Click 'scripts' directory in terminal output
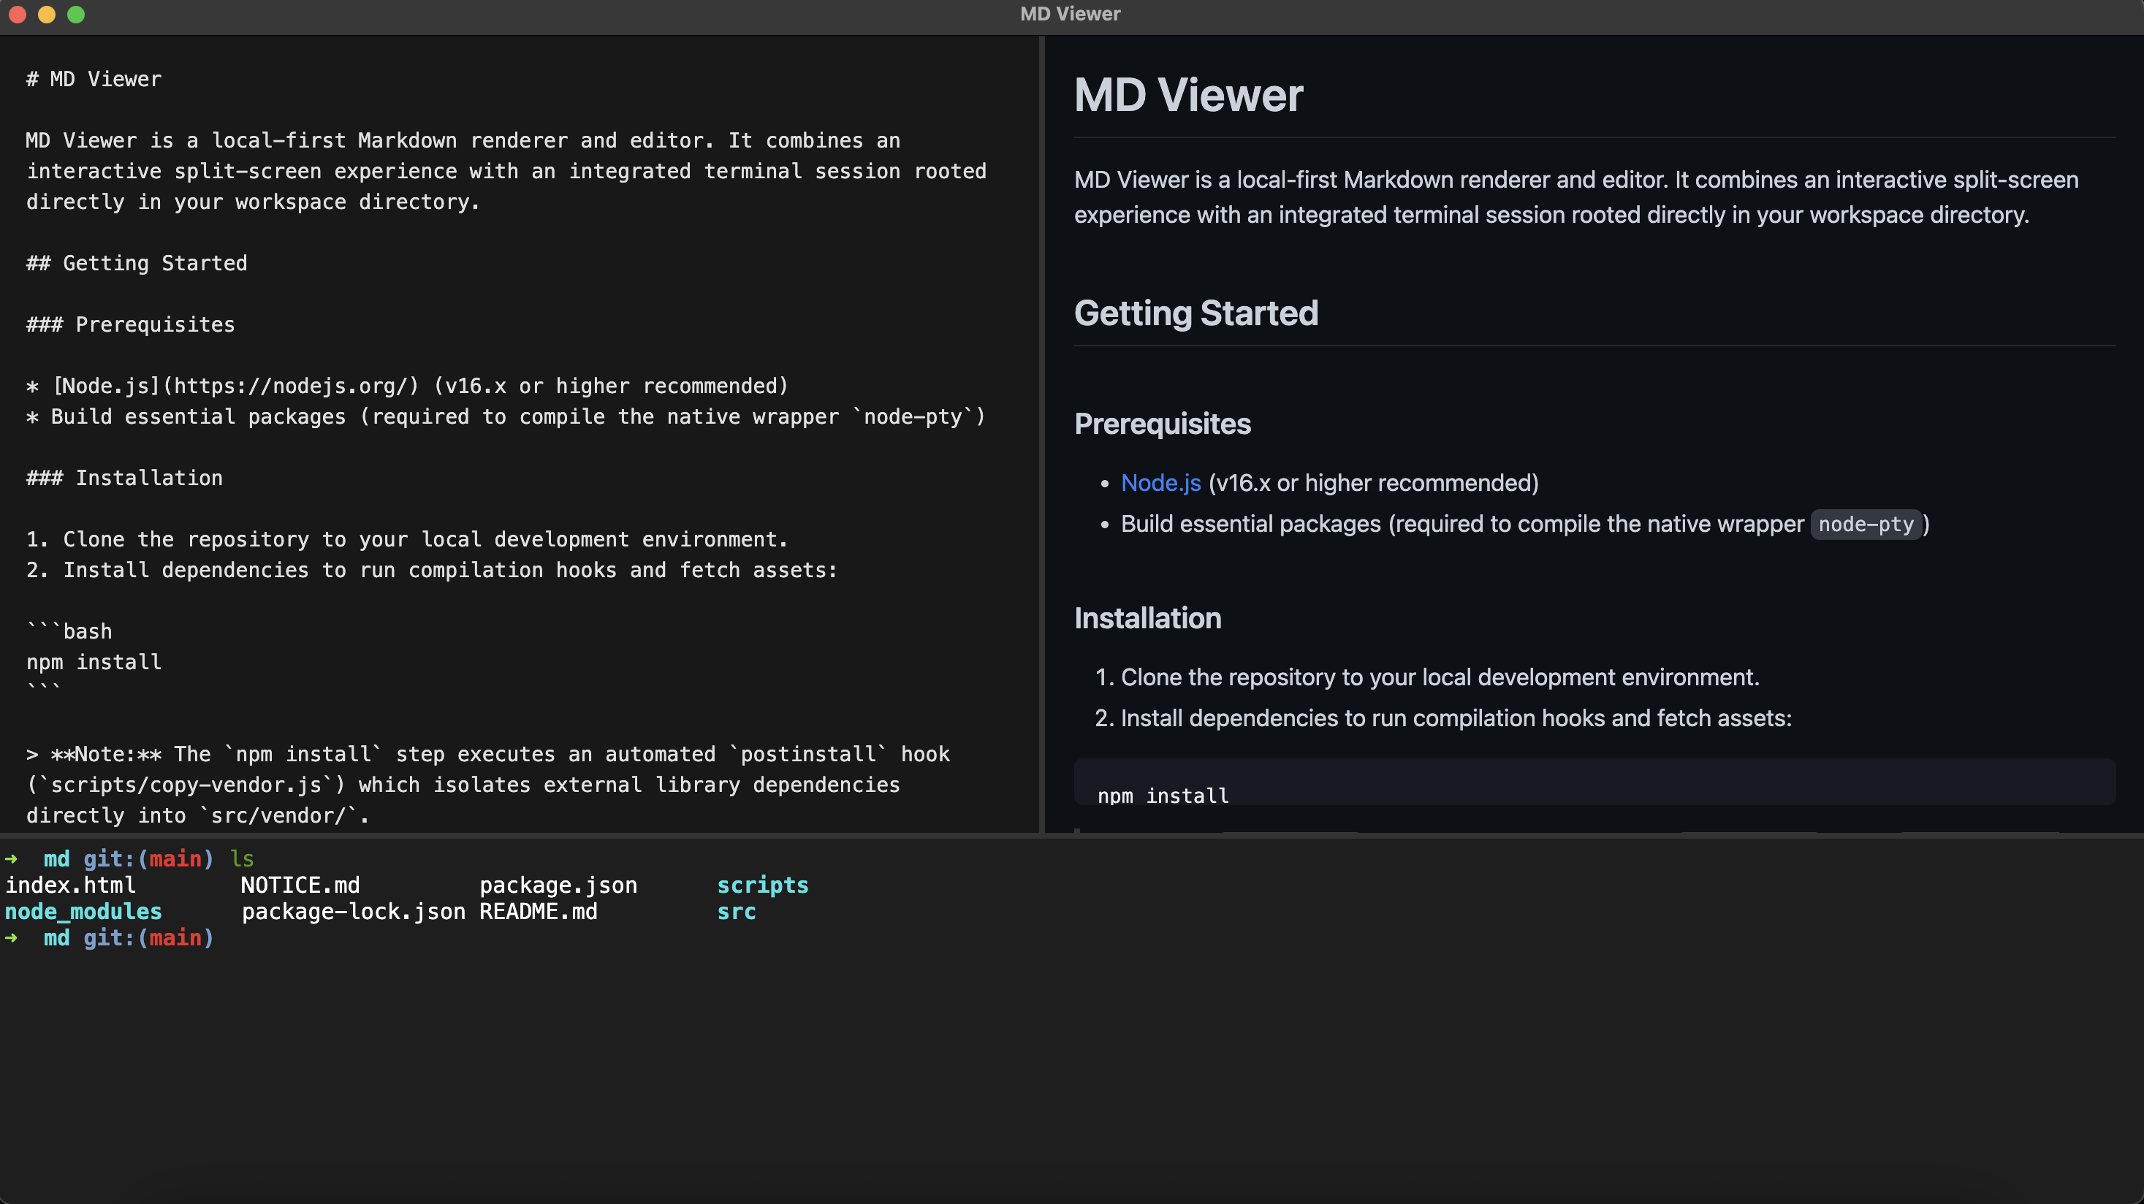The image size is (2144, 1204). click(762, 885)
